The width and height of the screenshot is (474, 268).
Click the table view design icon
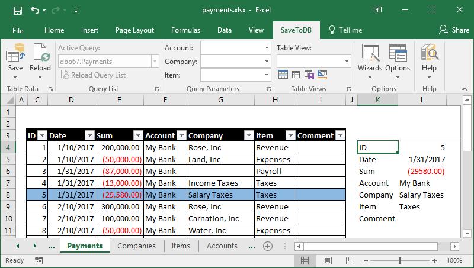[322, 75]
